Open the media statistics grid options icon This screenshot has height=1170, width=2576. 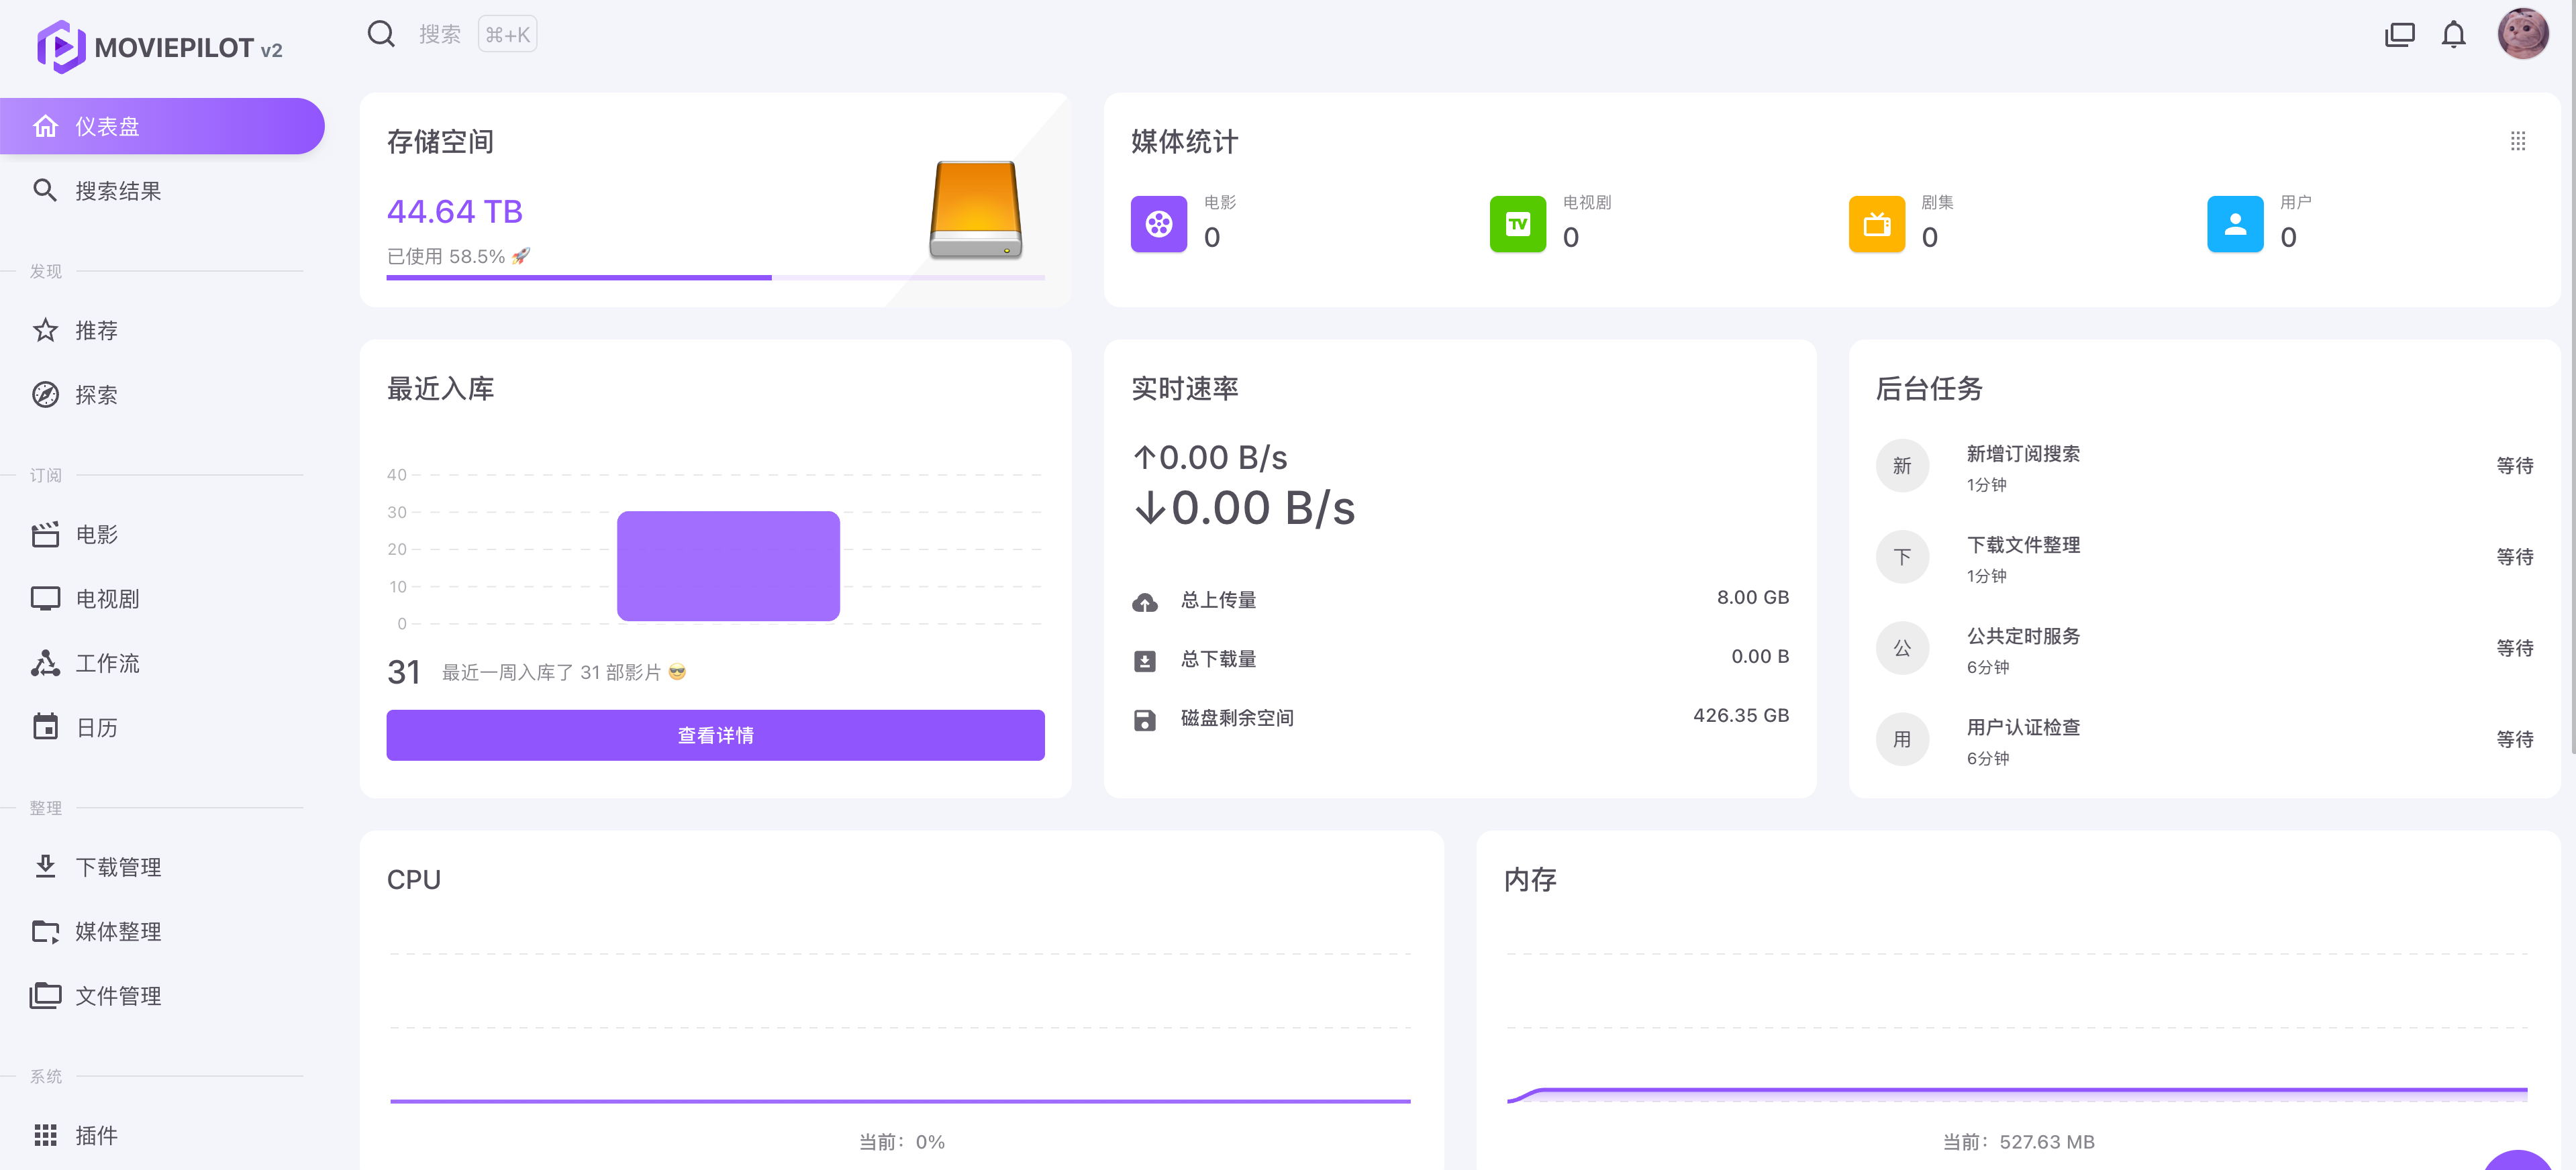2517,142
